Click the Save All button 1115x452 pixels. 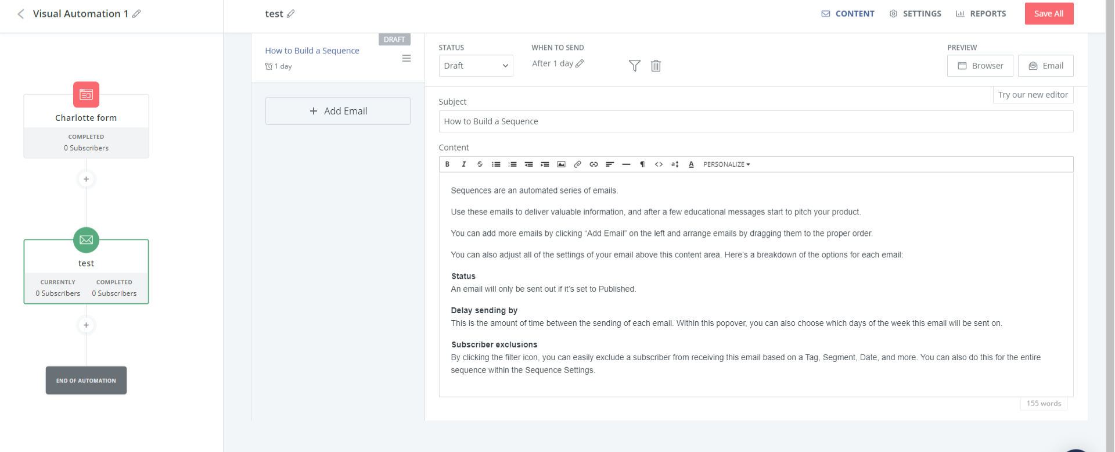tap(1049, 13)
